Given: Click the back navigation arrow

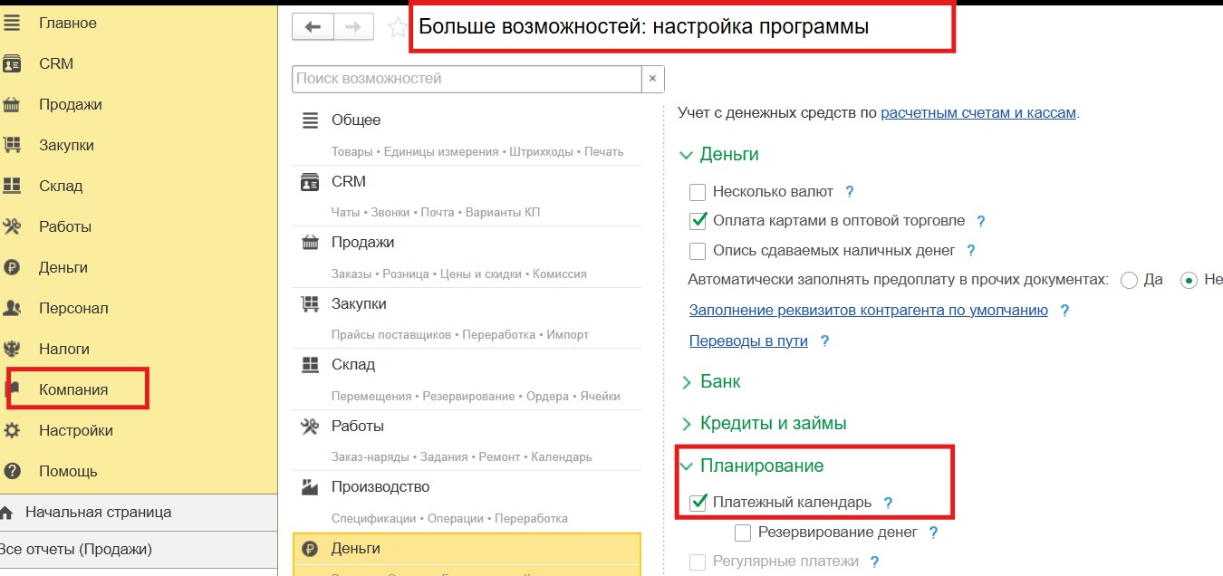Looking at the screenshot, I should [313, 26].
